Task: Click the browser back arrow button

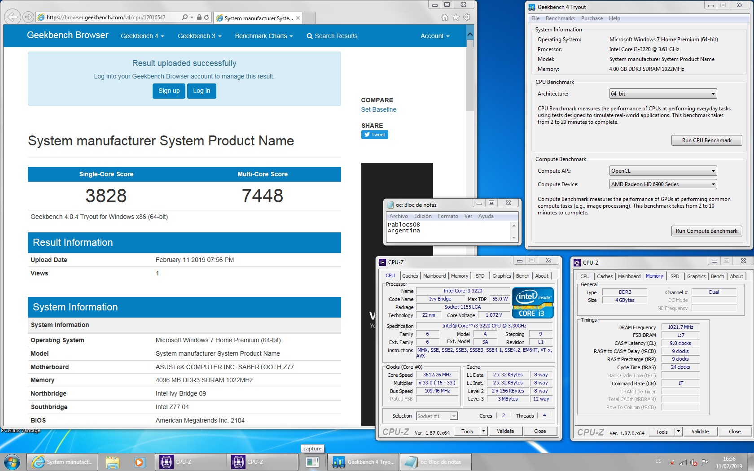Action: point(12,17)
